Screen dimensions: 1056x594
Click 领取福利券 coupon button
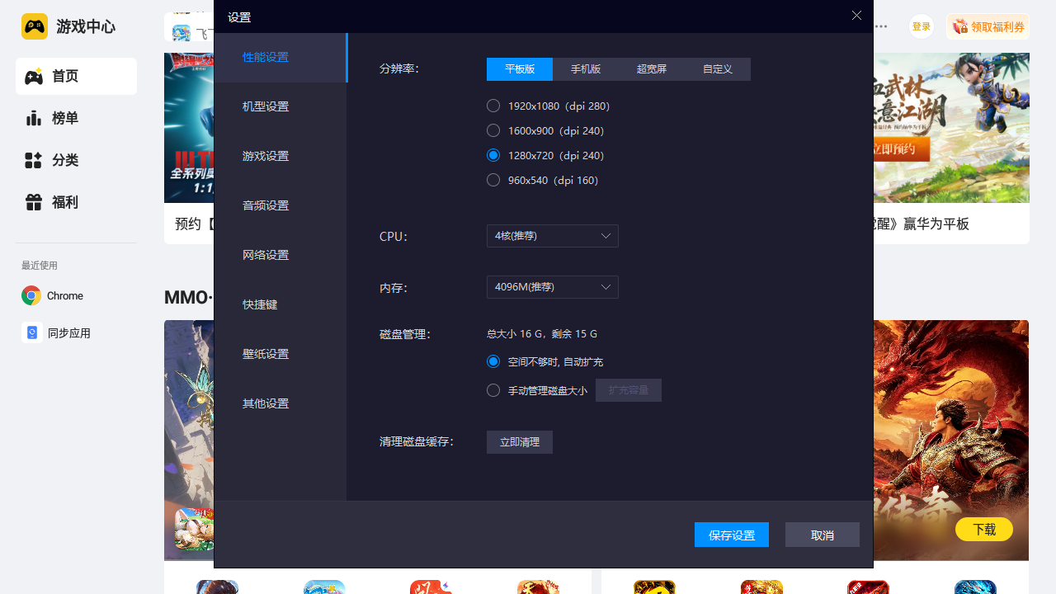tap(988, 26)
